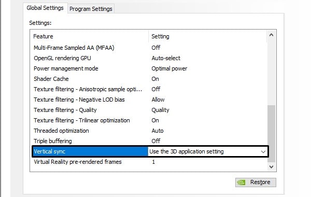This screenshot has width=311, height=197.
Task: Click the Optimal power setting value
Action: [169, 68]
